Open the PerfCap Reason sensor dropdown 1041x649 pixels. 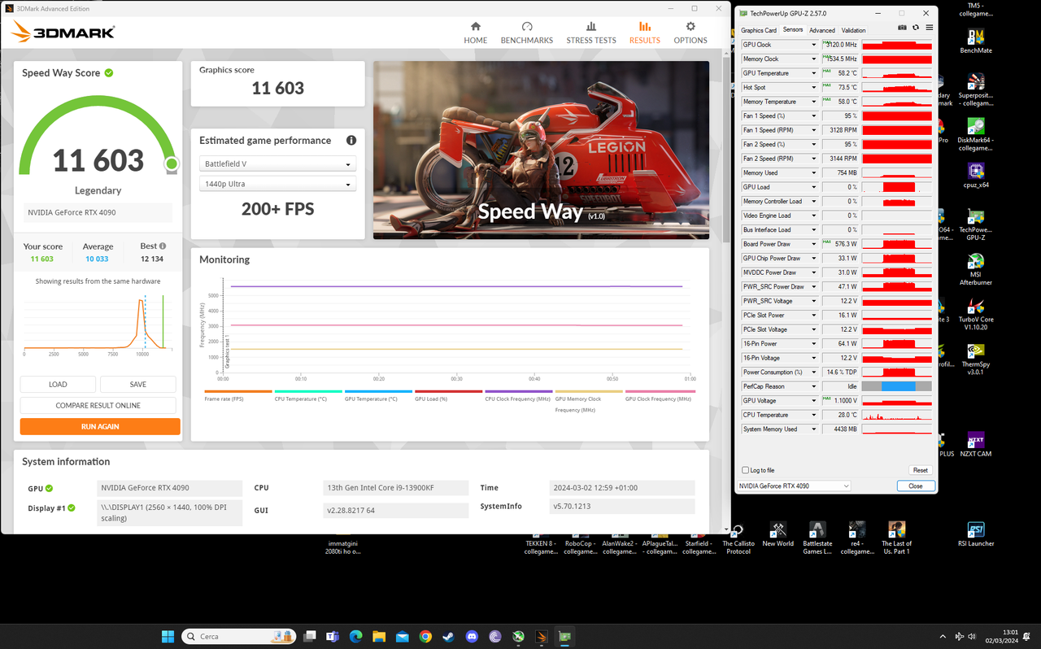pos(813,386)
